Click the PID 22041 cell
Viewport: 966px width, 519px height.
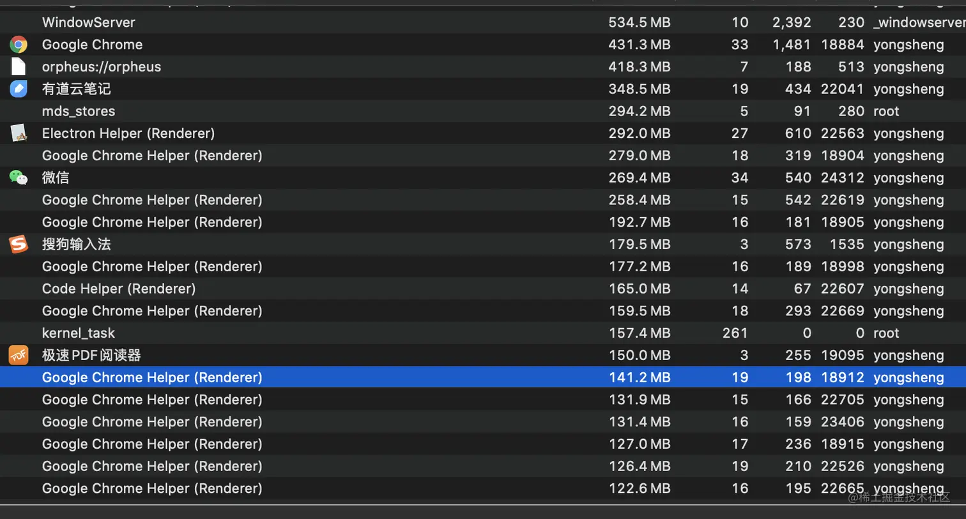(x=843, y=89)
